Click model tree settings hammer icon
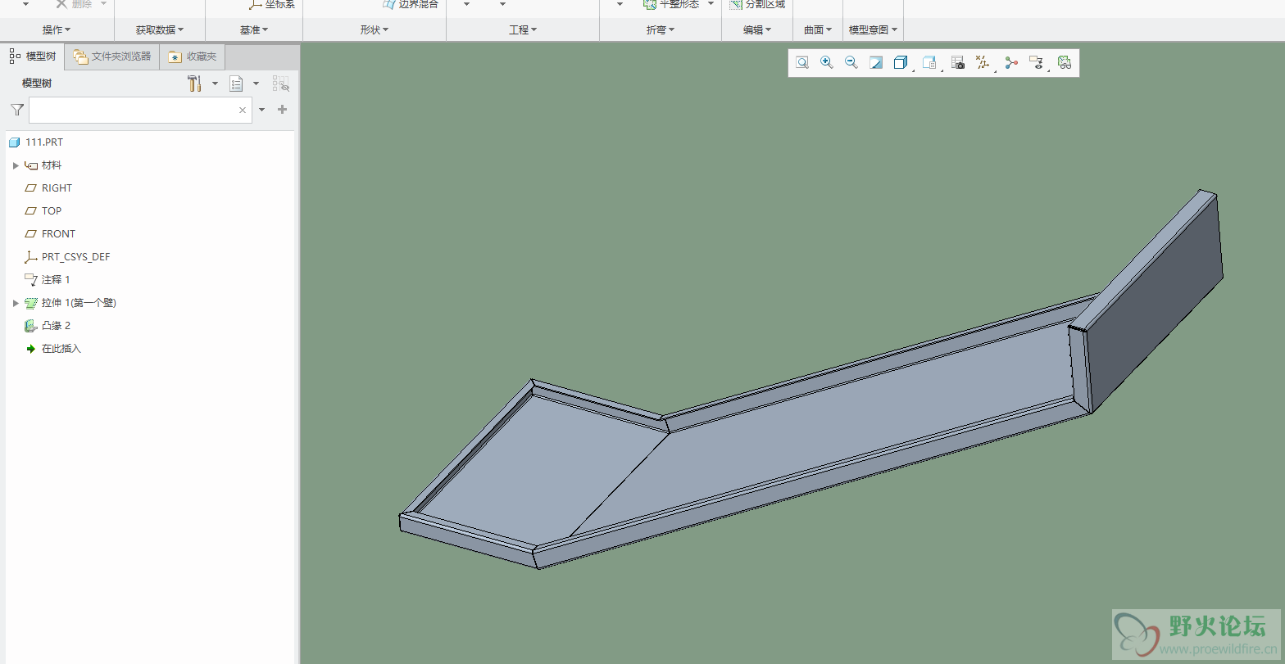Viewport: 1285px width, 664px height. [x=194, y=84]
